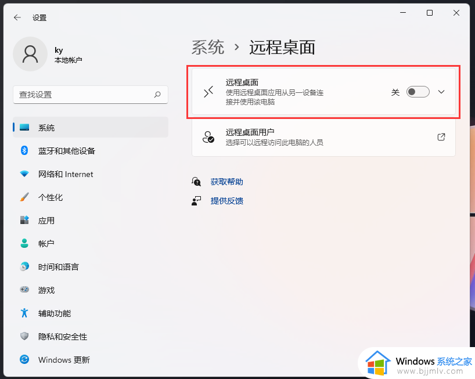Screen dimensions: 475x379
Task: Click the ky account name
Action: click(x=59, y=50)
